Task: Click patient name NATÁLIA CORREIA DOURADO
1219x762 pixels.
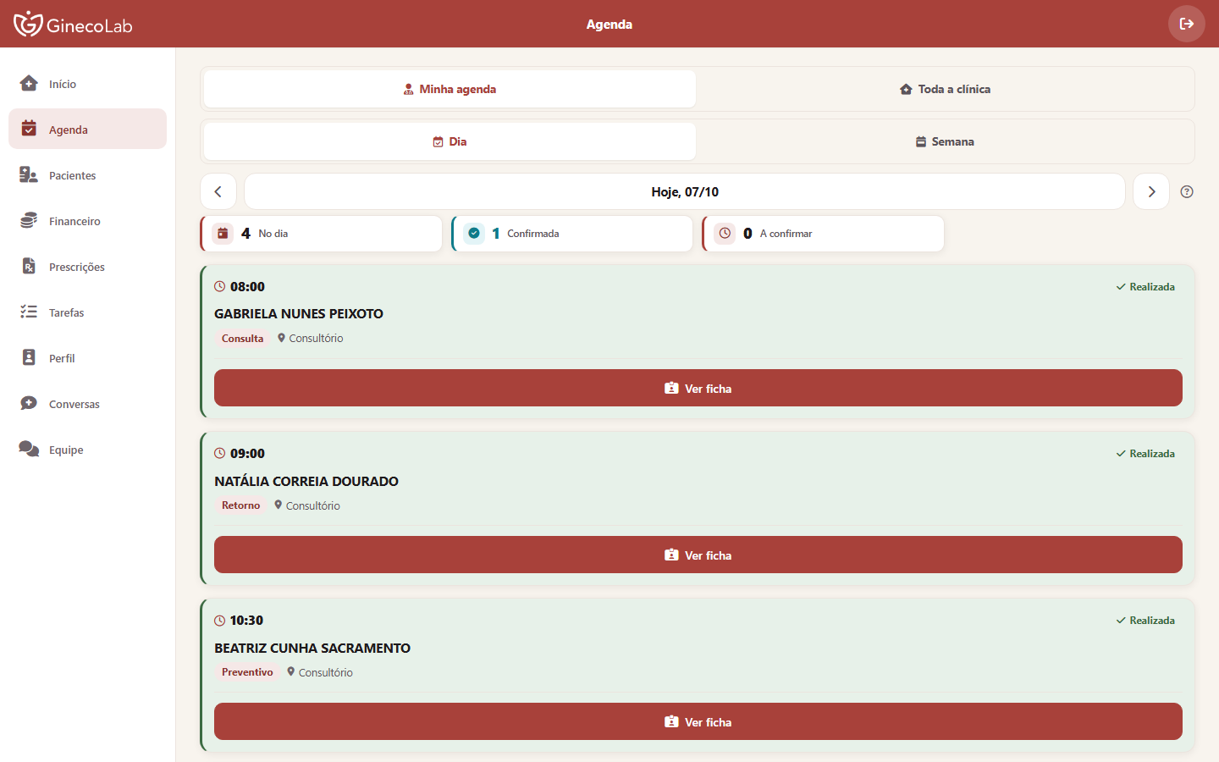Action: pyautogui.click(x=306, y=481)
